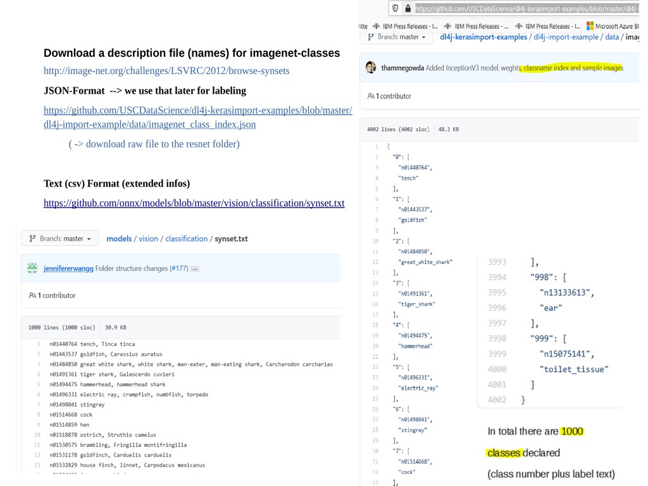Image resolution: width=648 pixels, height=486 pixels.
Task: Click contributor people icon under thammegowda commit
Action: (371, 96)
